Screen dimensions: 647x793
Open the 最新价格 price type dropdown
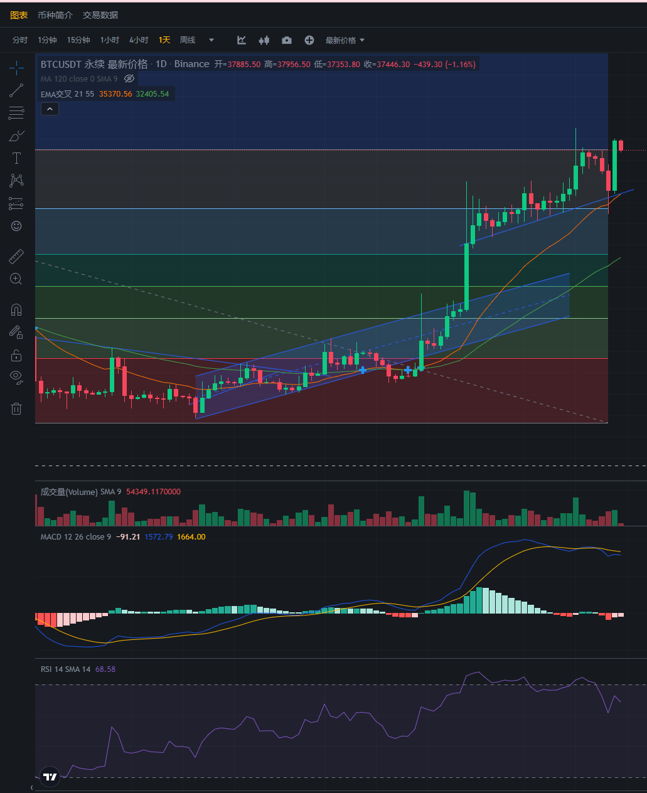tap(345, 40)
